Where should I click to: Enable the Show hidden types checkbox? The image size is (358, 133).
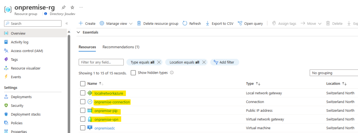pyautogui.click(x=133, y=73)
